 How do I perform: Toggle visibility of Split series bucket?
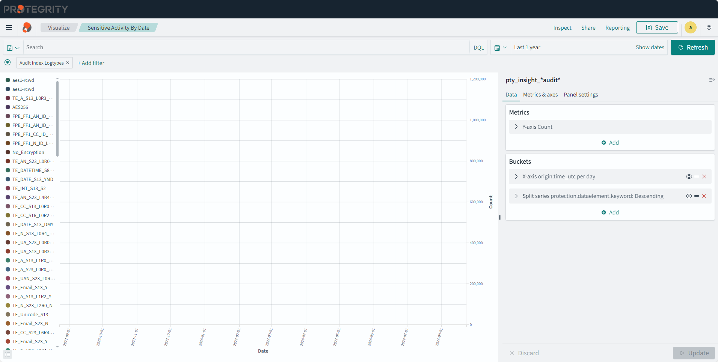pos(689,196)
